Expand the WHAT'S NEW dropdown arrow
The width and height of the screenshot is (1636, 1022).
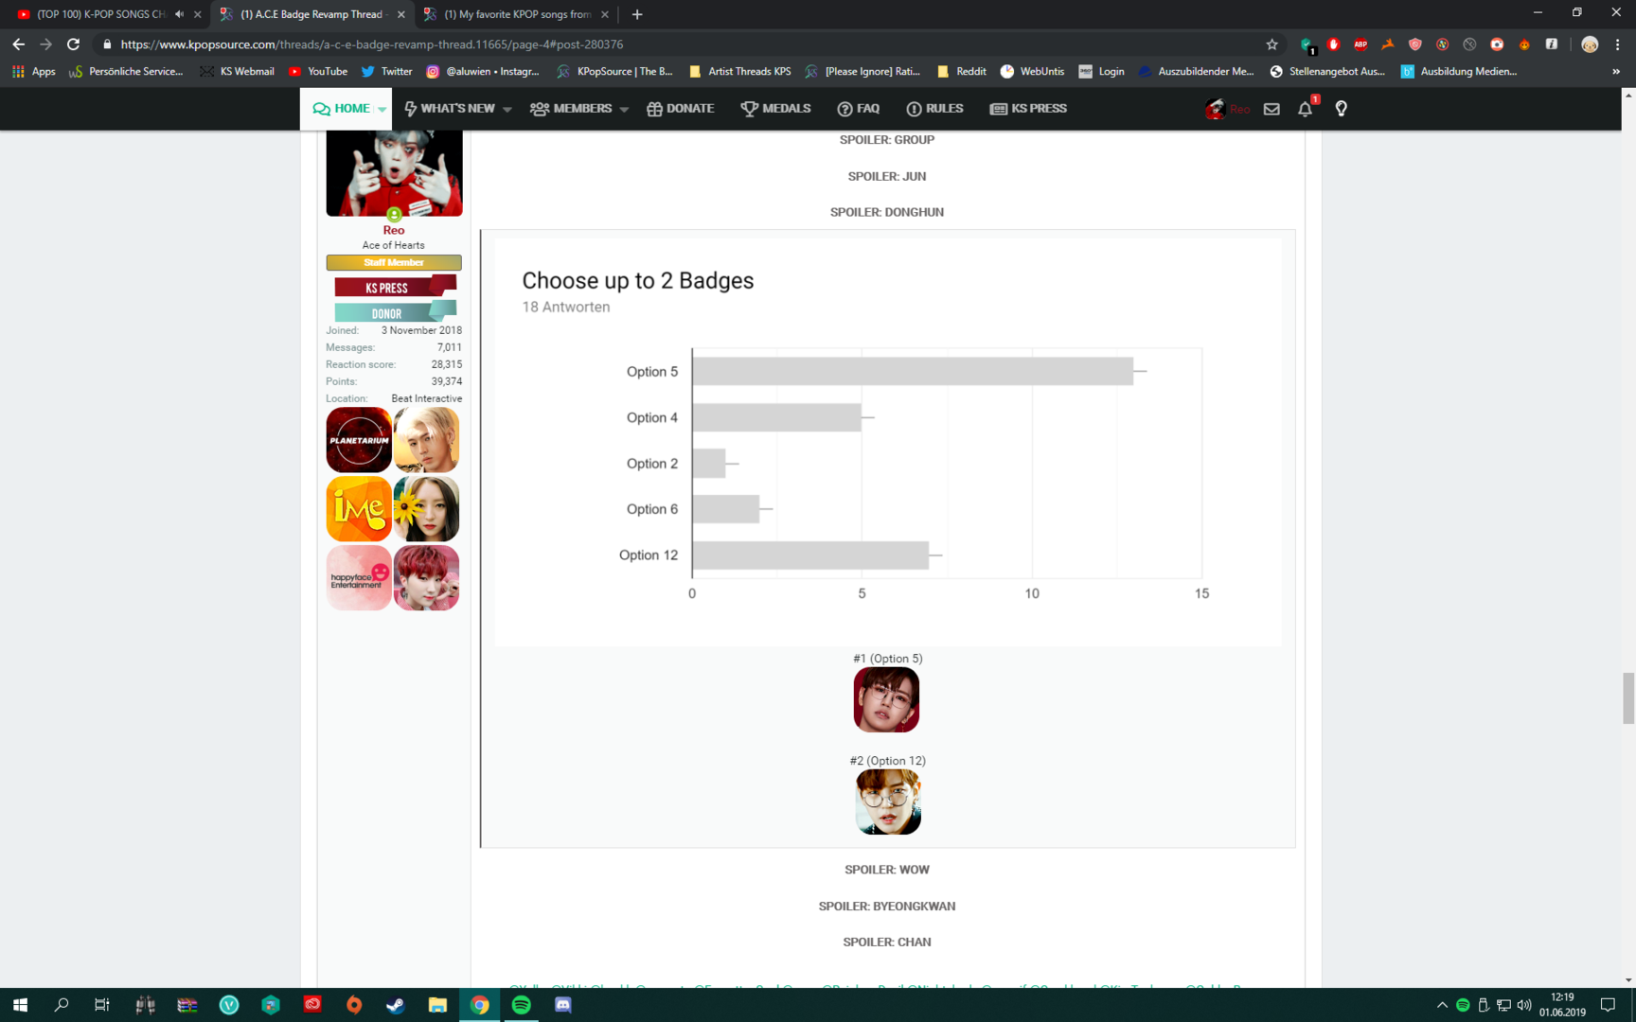[507, 110]
